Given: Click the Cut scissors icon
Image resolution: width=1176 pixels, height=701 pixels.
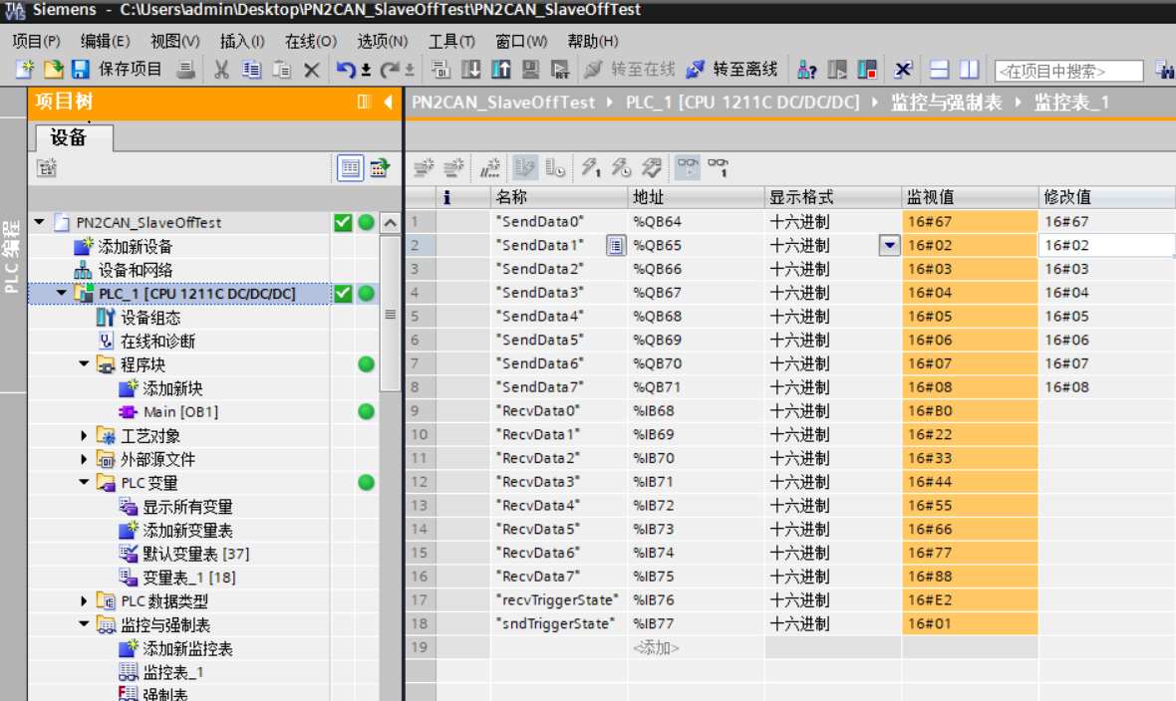Looking at the screenshot, I should pyautogui.click(x=221, y=70).
